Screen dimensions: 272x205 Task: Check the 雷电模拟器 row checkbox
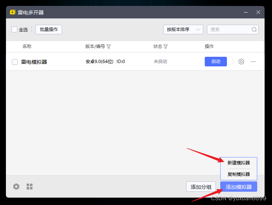(x=15, y=62)
